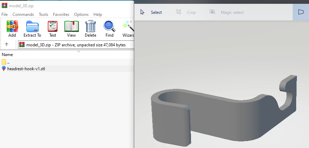This screenshot has width=309, height=148.
Task: Sort files by the Name column header
Action: 7,55
